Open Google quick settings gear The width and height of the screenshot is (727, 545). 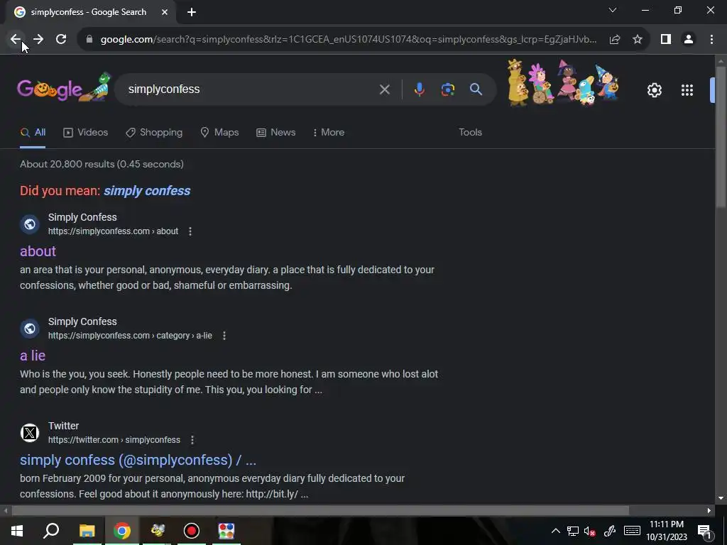click(654, 90)
